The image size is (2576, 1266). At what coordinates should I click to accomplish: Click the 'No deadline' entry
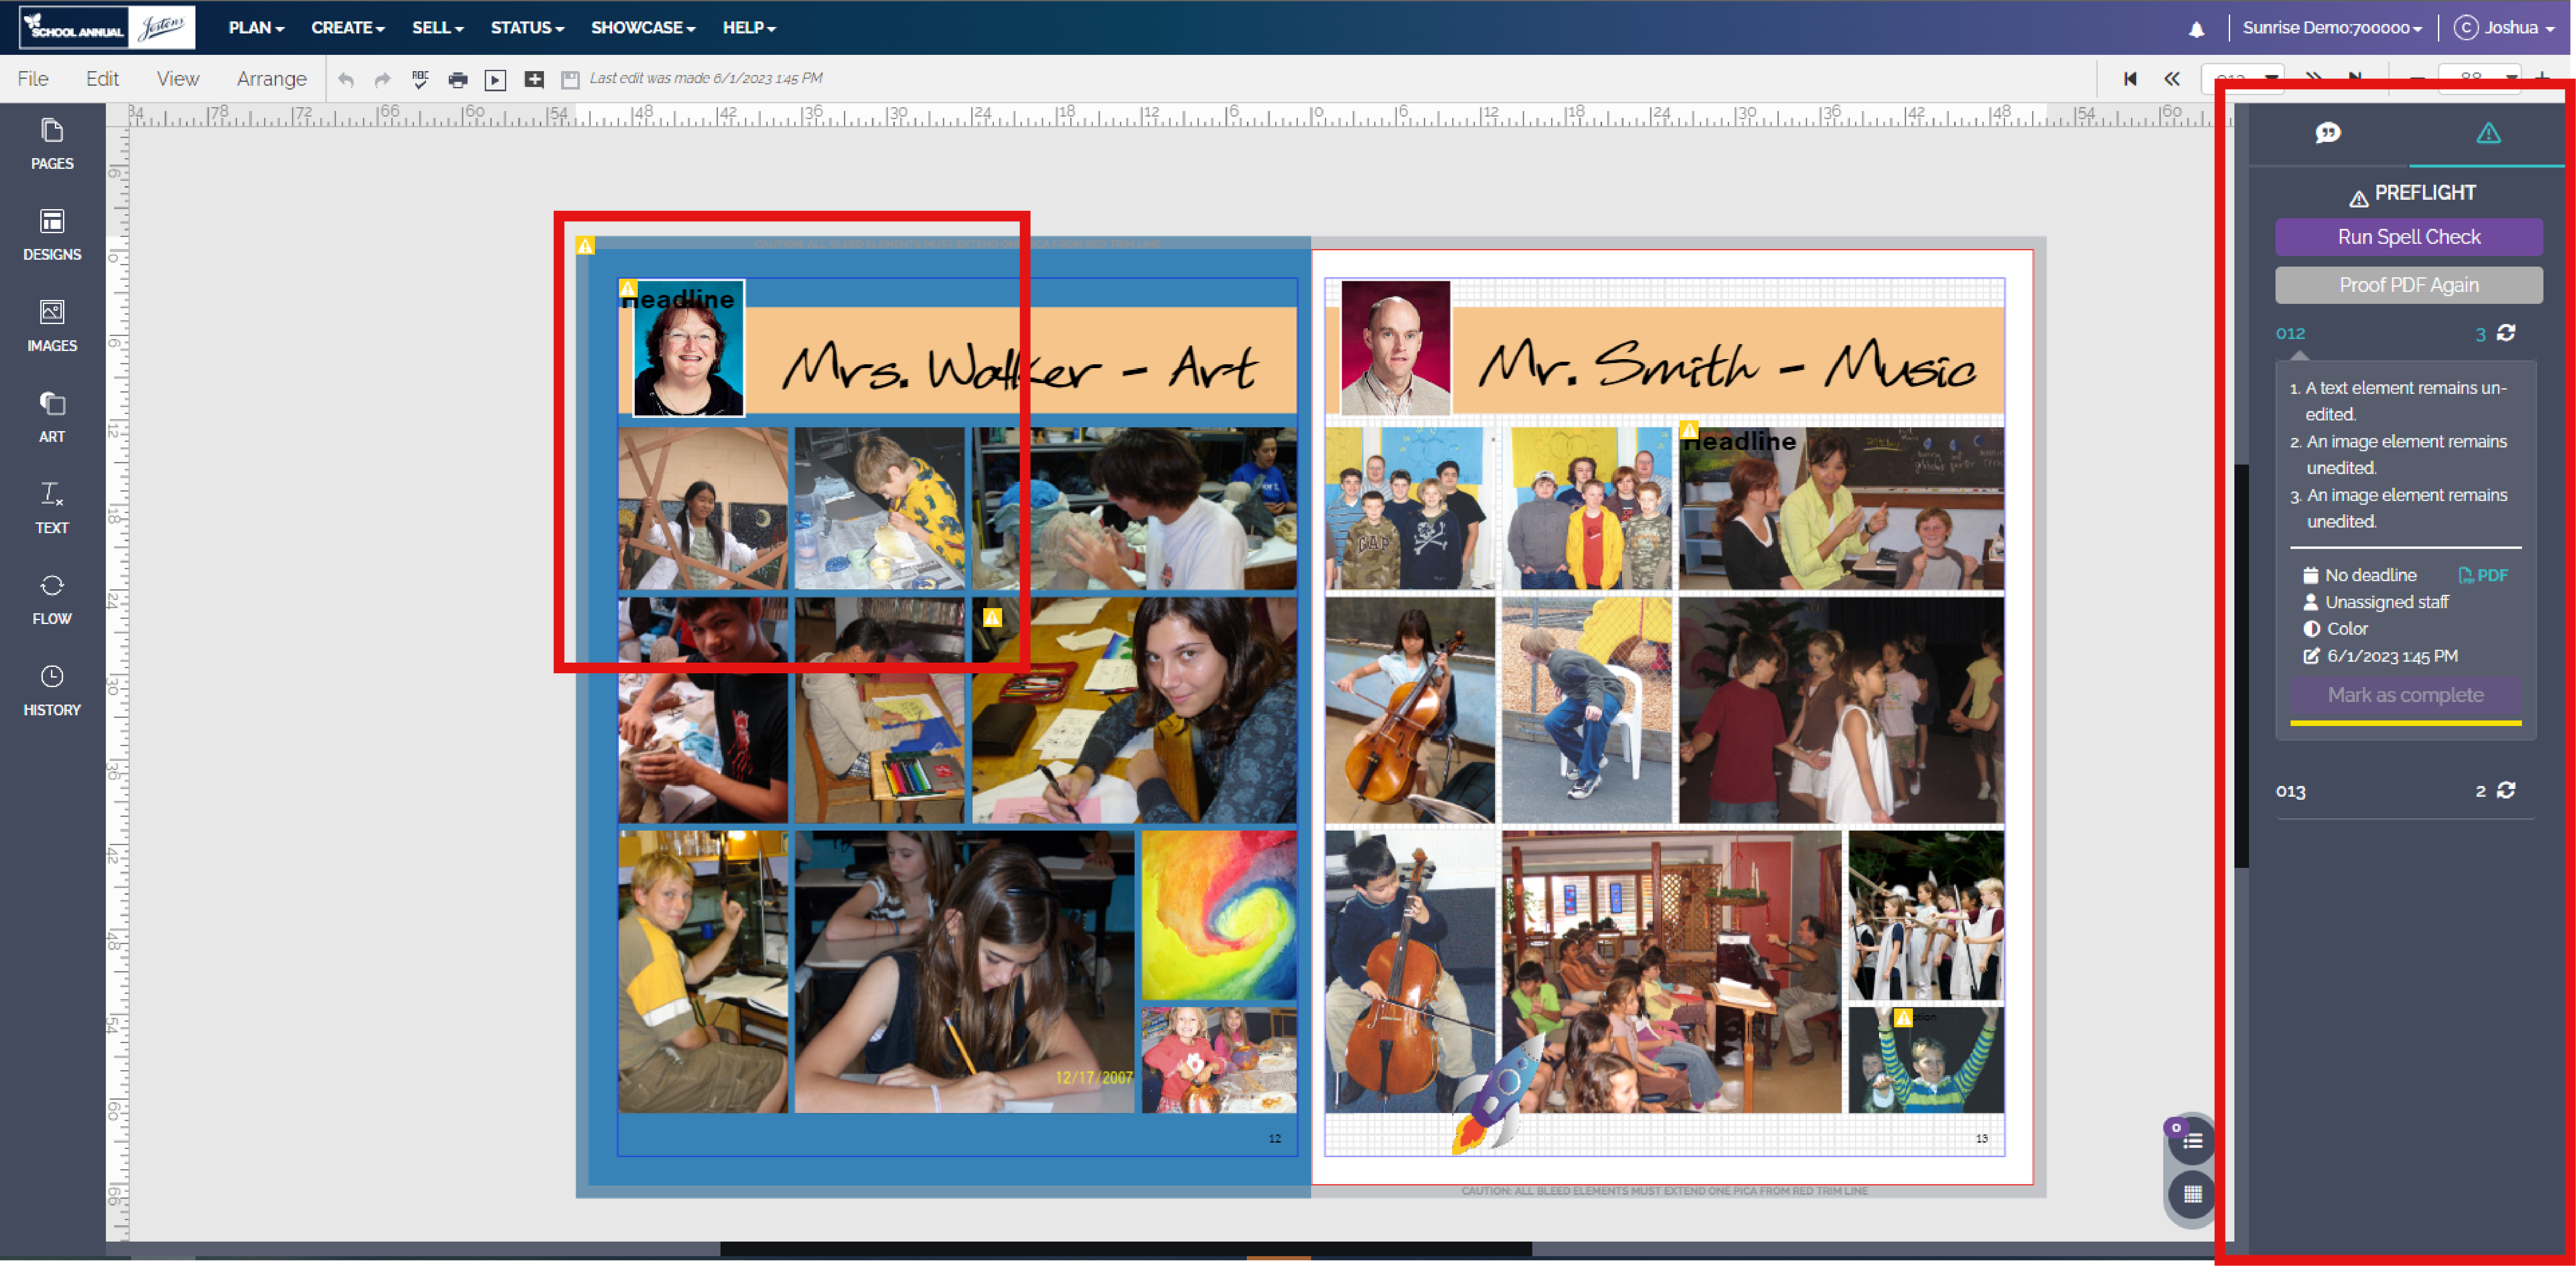pos(2360,576)
